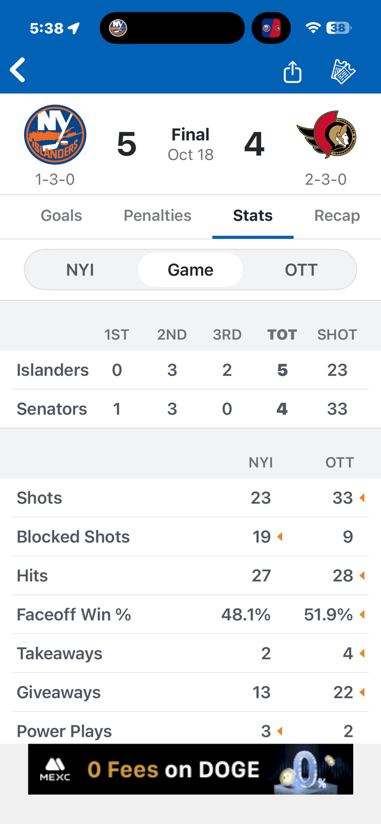Viewport: 381px width, 824px height.
Task: Switch to the Recap tab
Action: [x=337, y=216]
